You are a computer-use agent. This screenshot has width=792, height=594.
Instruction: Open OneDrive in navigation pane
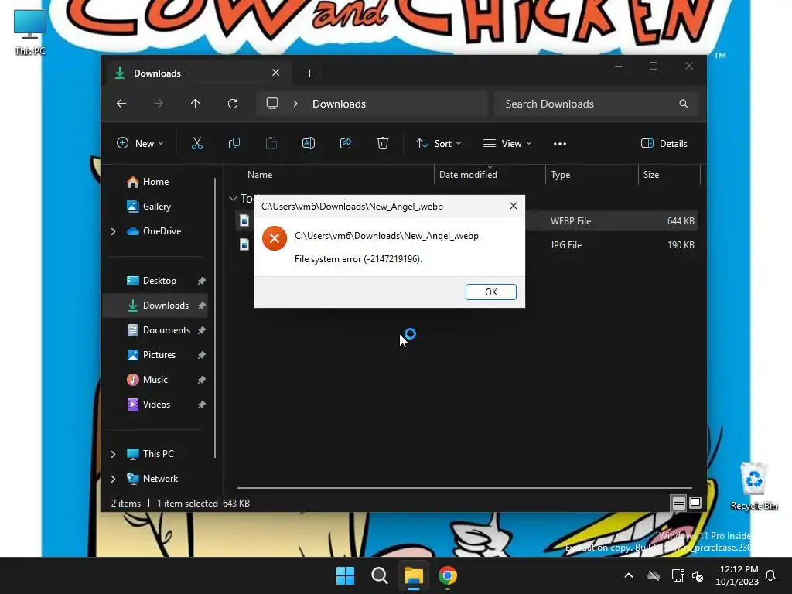(x=161, y=230)
